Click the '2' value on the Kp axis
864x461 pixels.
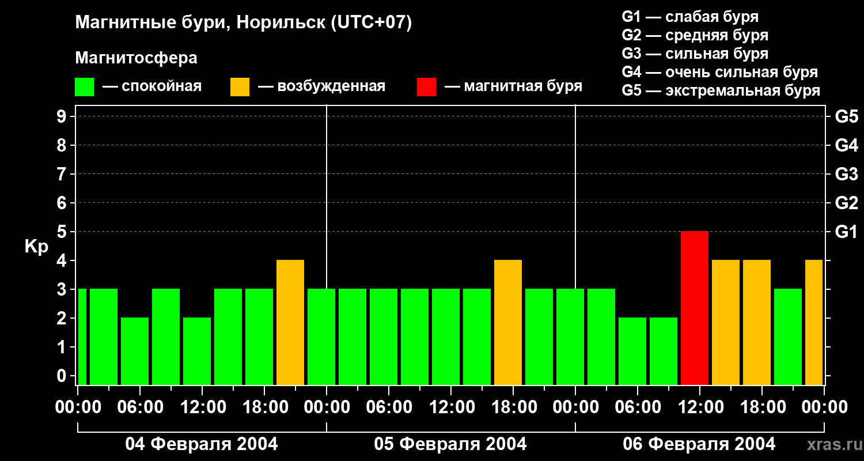tap(63, 318)
